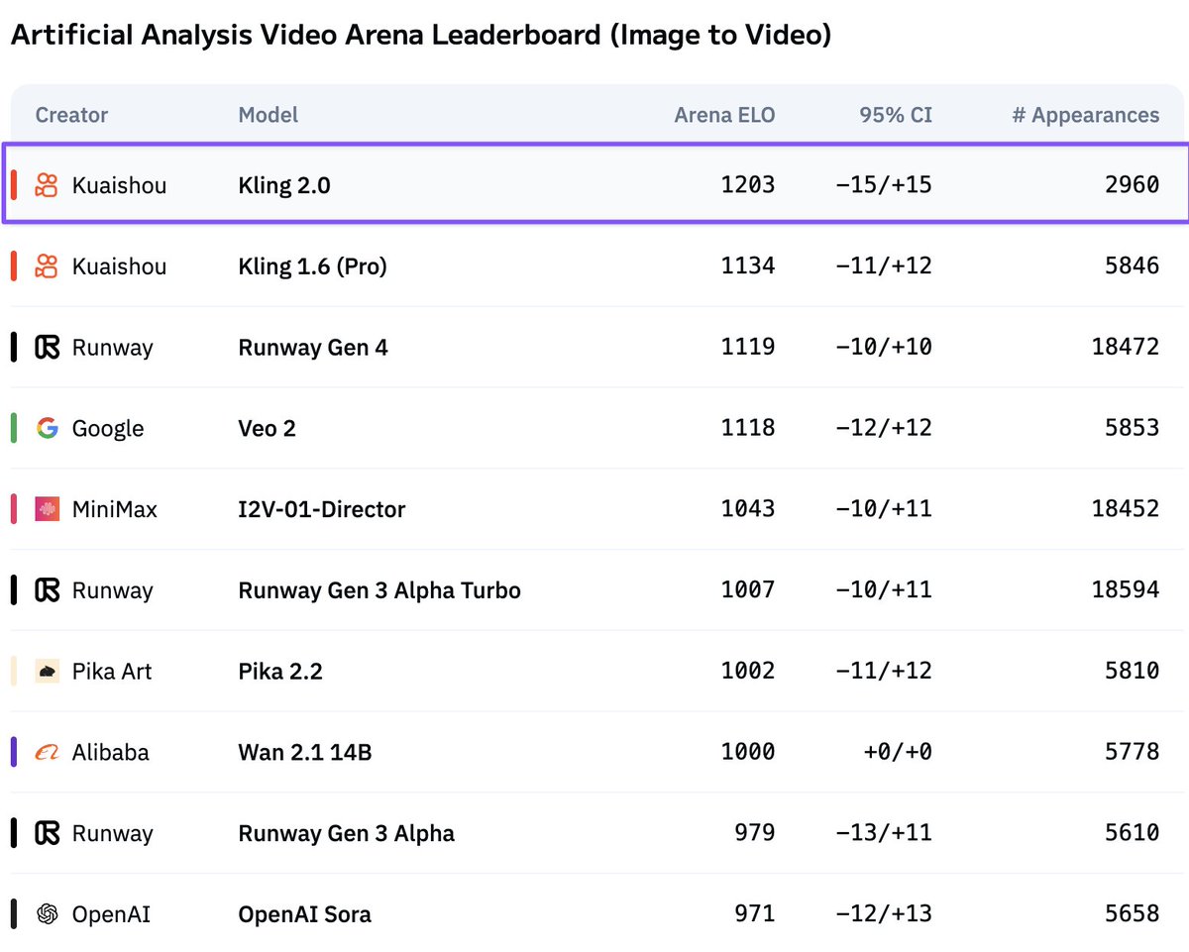Select the Runway Gen 3 Alpha row

[x=594, y=833]
